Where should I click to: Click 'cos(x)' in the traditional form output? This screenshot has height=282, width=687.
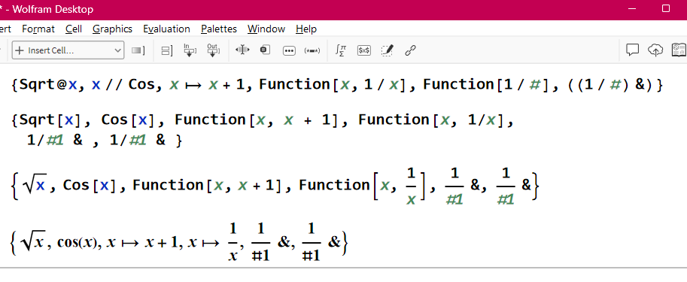[79, 242]
